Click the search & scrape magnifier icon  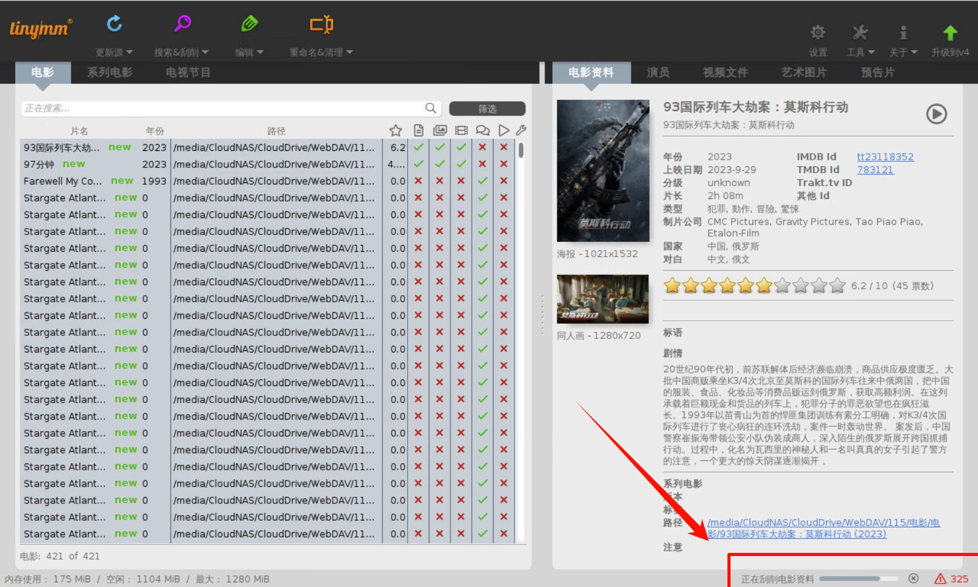(182, 24)
